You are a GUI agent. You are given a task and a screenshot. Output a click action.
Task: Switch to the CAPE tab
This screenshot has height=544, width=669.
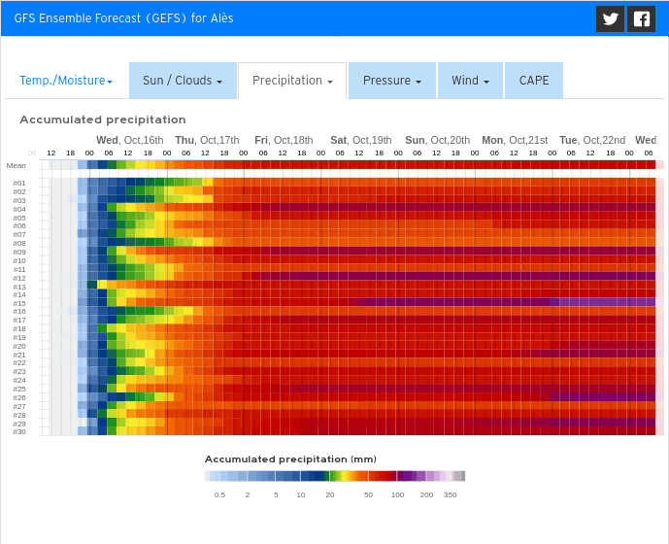click(534, 81)
